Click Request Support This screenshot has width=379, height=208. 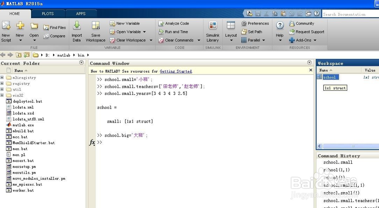pyautogui.click(x=307, y=32)
